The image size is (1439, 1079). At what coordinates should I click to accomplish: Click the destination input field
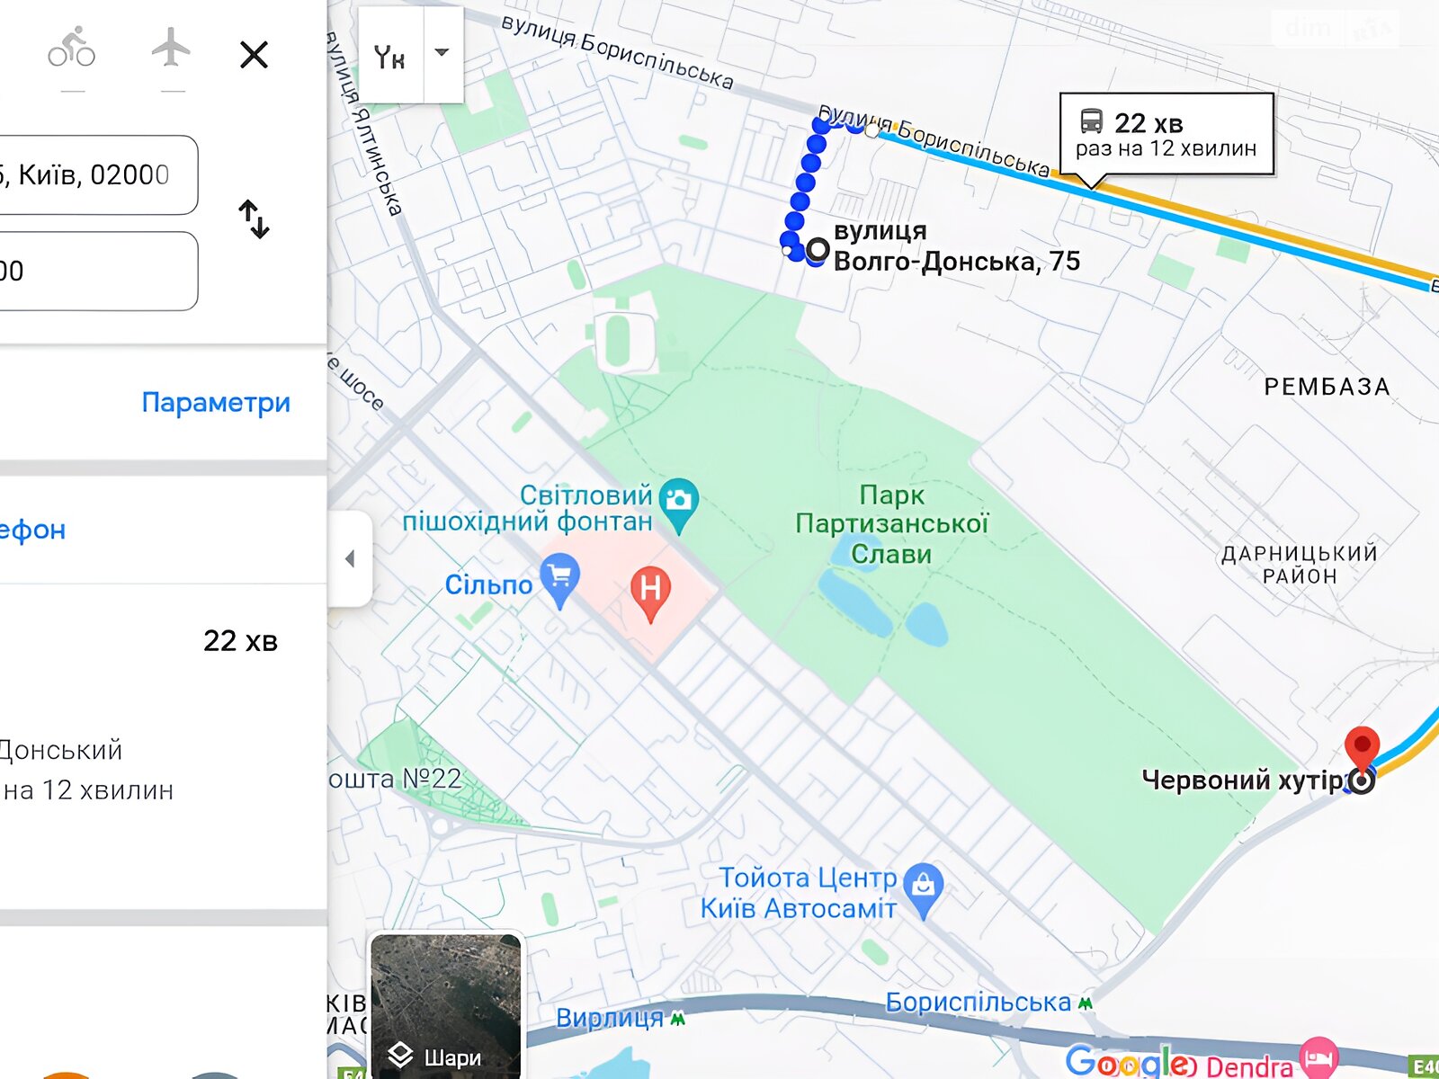(97, 271)
